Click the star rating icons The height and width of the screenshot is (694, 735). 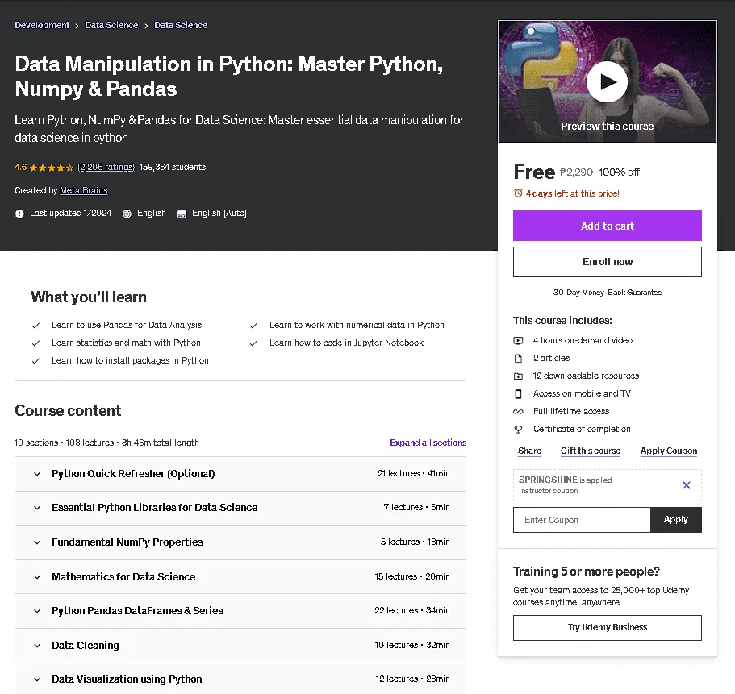click(51, 167)
